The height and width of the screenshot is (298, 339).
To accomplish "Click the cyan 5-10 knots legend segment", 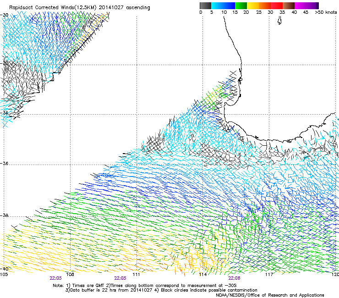I will pyautogui.click(x=217, y=6).
